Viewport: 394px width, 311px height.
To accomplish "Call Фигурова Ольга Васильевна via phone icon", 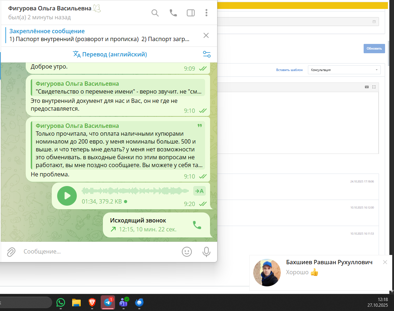I will [173, 13].
